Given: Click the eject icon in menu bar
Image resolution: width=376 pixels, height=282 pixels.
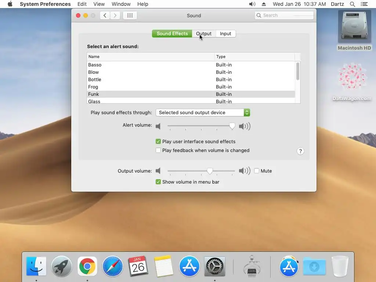Looking at the screenshot, I should pos(264,4).
